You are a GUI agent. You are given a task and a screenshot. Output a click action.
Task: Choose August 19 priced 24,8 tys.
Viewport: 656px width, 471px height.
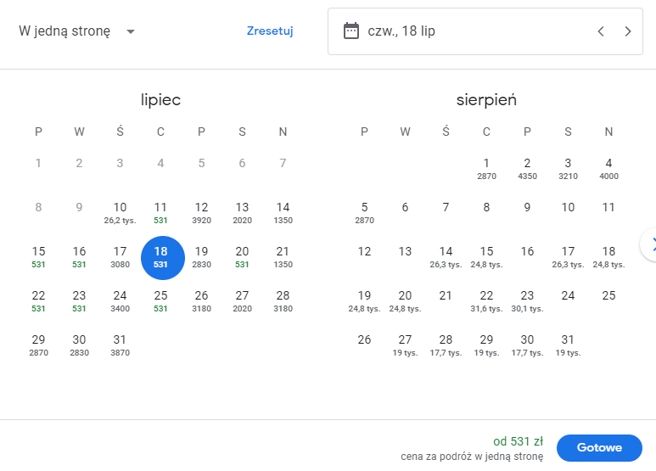(364, 301)
